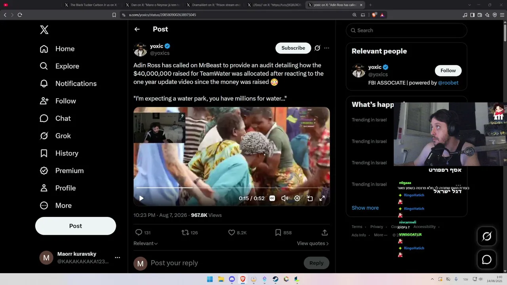
Task: Open video playback settings gear
Action: (x=297, y=198)
